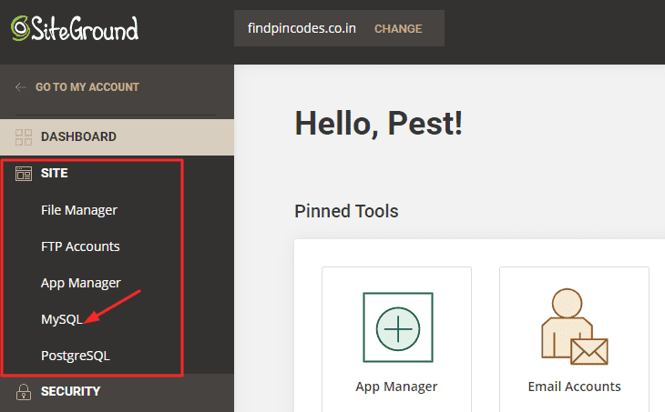Click the Security padlock icon

point(24,392)
